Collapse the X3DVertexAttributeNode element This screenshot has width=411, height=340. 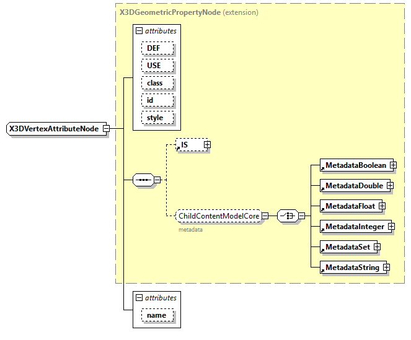(x=106, y=129)
